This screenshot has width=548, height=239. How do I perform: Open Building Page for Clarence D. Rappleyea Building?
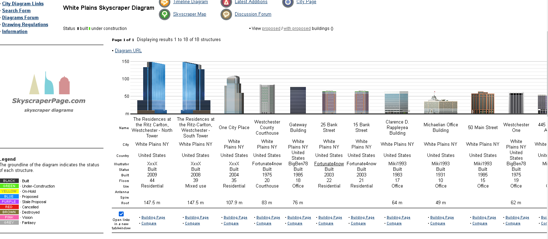(399, 217)
